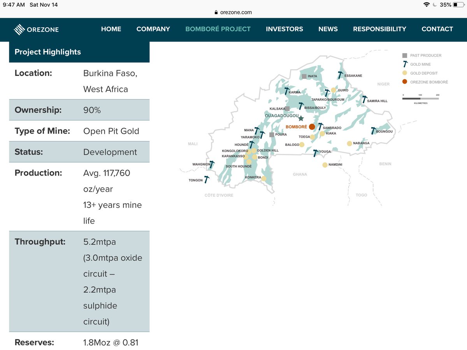Image resolution: width=467 pixels, height=350 pixels.
Task: Click the 'Avg. 117,760 oz/year' production value
Action: pyautogui.click(x=107, y=181)
